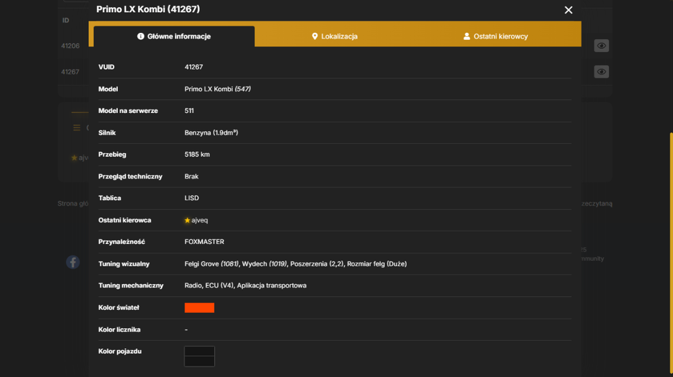Click the Silnik label
The height and width of the screenshot is (377, 673).
(x=107, y=133)
